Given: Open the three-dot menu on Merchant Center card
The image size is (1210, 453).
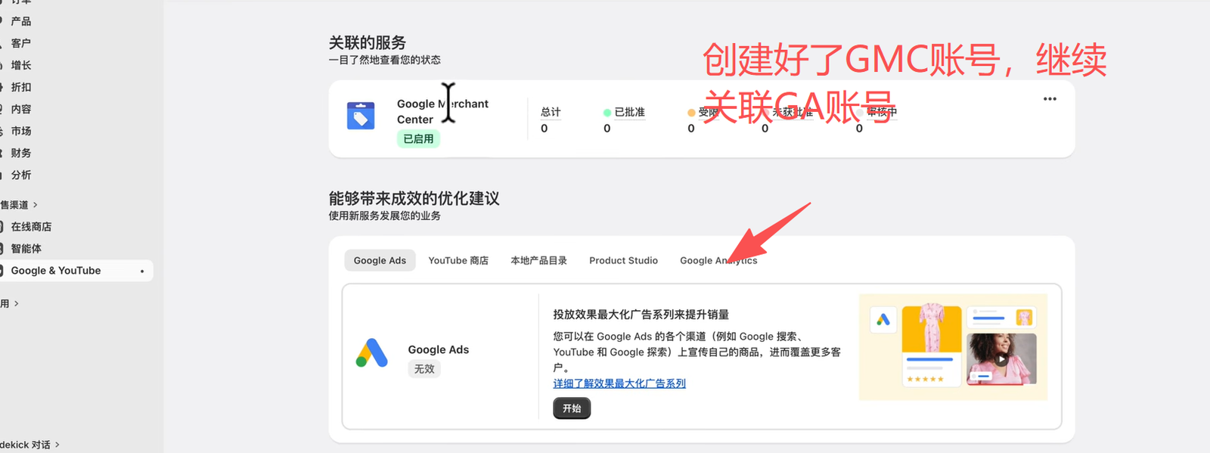Looking at the screenshot, I should tap(1050, 99).
